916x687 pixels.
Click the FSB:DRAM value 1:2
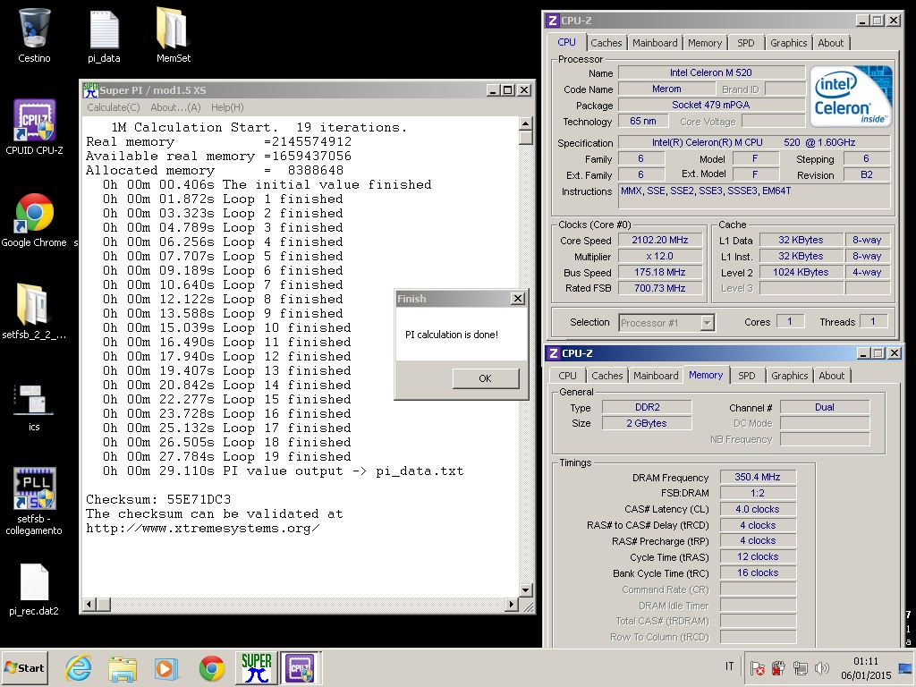758,493
